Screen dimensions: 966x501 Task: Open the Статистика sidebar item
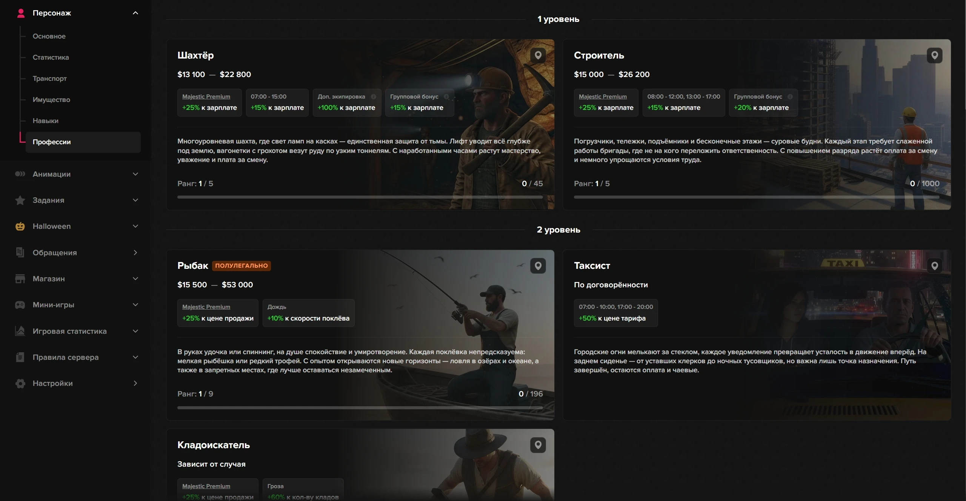pyautogui.click(x=51, y=57)
